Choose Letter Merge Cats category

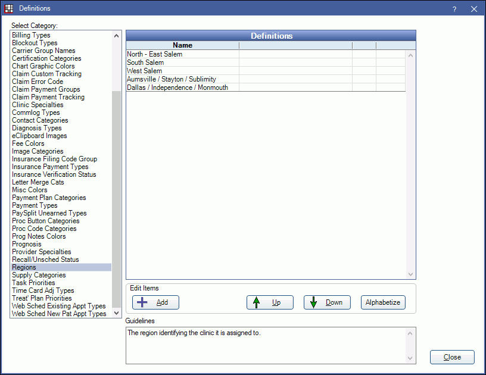point(61,182)
